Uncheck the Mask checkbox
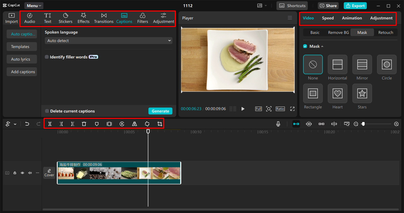This screenshot has height=213, width=404. coord(305,46)
